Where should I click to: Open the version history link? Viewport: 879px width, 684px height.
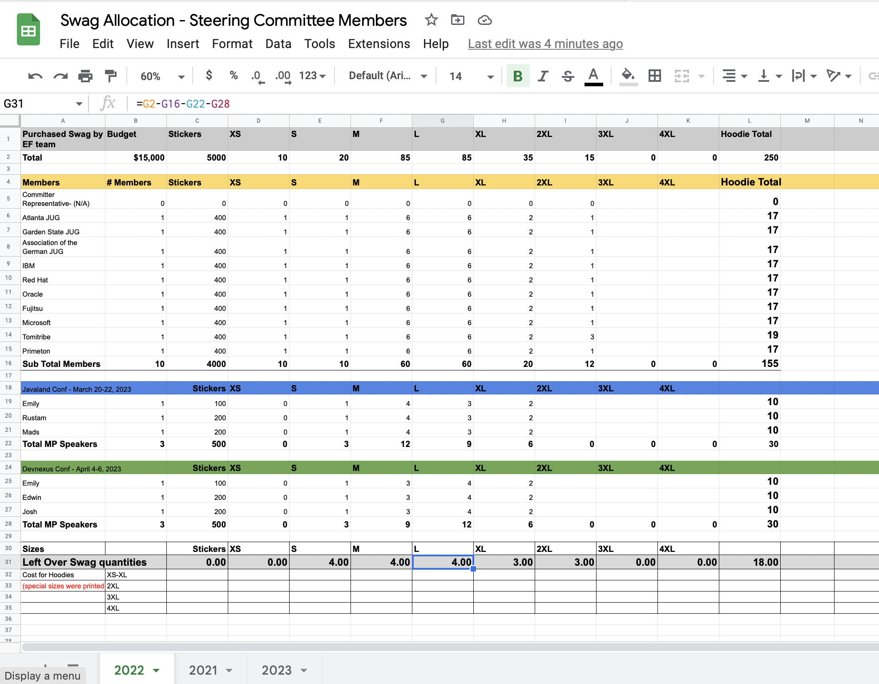(x=545, y=44)
